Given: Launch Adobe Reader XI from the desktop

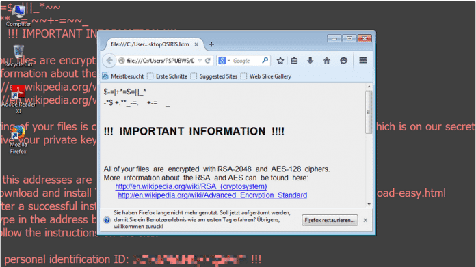Looking at the screenshot, I should 18,99.
